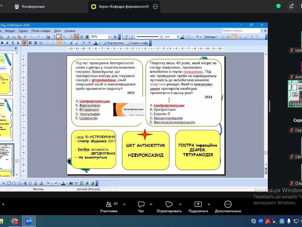Click the Paste clipboard icon
The image size is (302, 227).
point(19,37)
